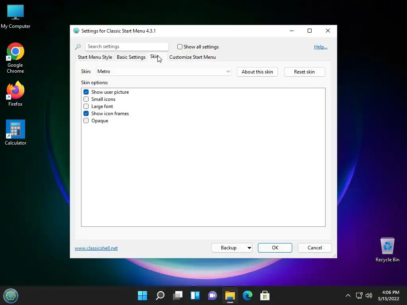Click the Cancel button
407x305 pixels.
(315, 248)
